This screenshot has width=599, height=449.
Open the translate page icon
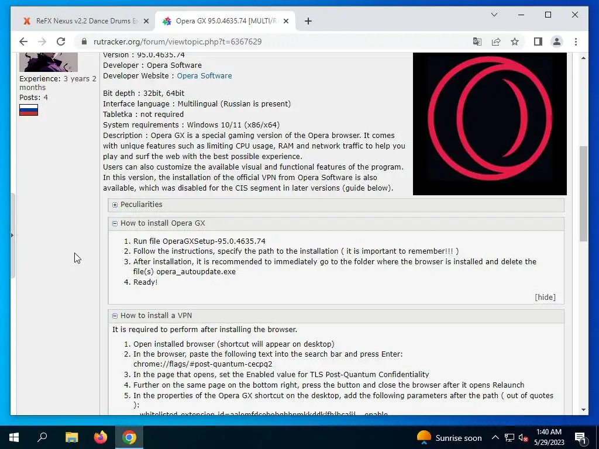(x=477, y=42)
